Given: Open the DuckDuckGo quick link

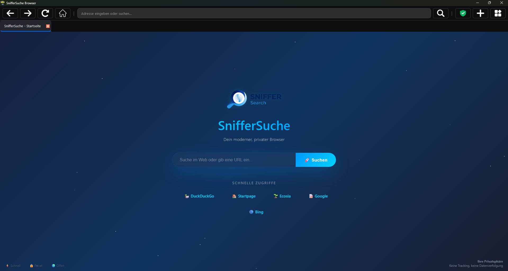Looking at the screenshot, I should 199,196.
